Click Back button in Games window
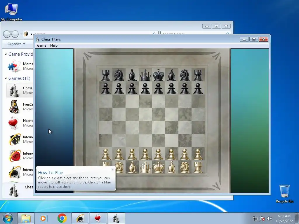The image size is (299, 224). click(x=7, y=34)
